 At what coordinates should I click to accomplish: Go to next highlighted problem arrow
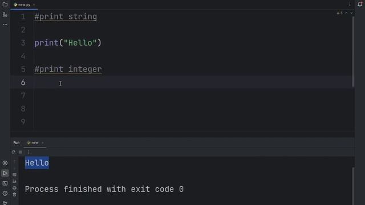351,13
